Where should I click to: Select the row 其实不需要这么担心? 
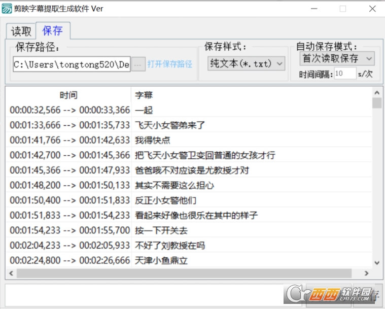tap(189, 185)
